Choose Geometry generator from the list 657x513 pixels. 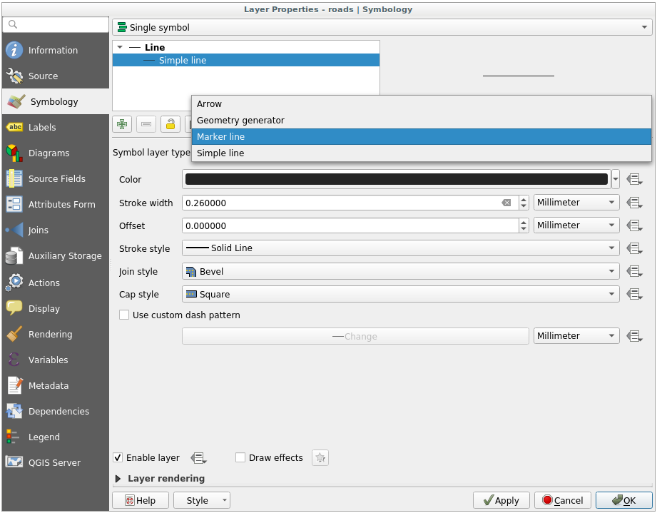pos(421,121)
